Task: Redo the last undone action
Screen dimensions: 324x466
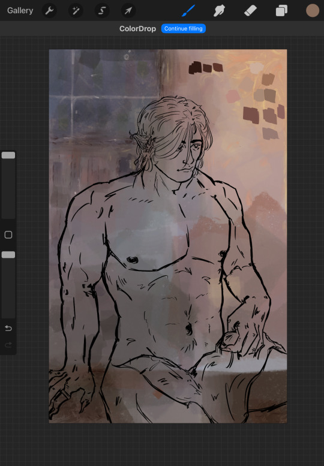Action: 8,344
